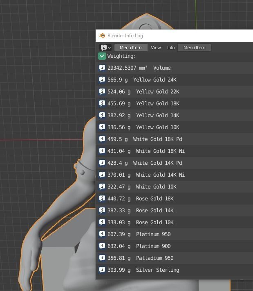Select the 566.9 g Yellow Gold 24K line
The height and width of the screenshot is (291, 253).
tap(175, 80)
